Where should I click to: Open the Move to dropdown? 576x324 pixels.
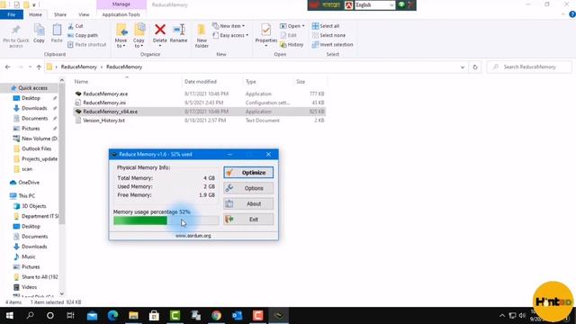[121, 36]
